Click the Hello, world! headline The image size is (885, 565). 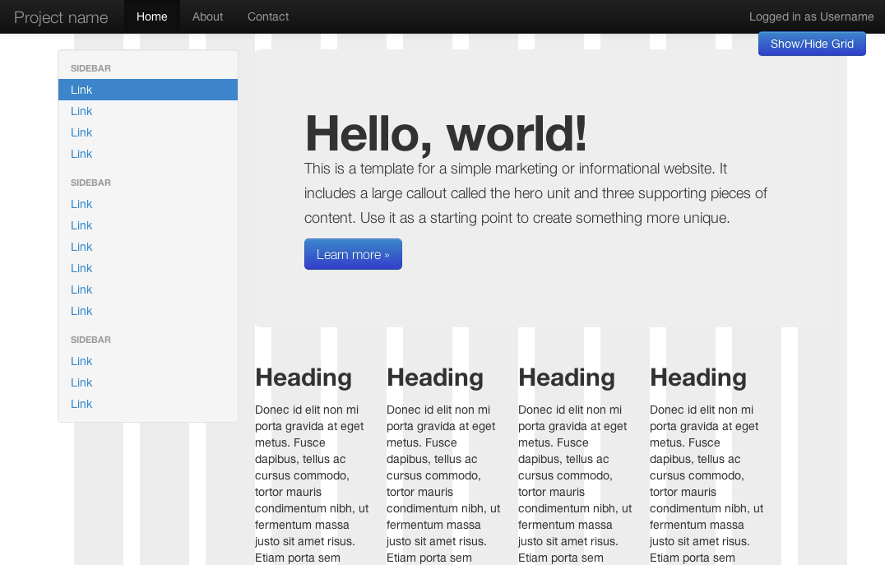pyautogui.click(x=445, y=133)
